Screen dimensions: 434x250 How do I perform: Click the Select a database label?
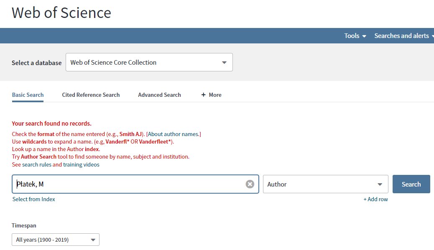[36, 63]
